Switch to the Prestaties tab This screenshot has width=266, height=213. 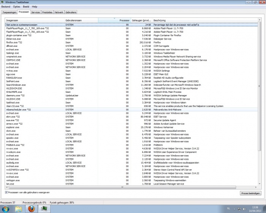point(47,12)
